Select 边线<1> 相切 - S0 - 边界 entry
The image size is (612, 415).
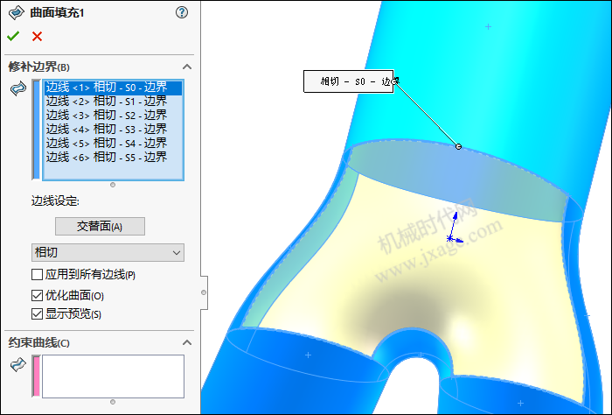coord(113,88)
